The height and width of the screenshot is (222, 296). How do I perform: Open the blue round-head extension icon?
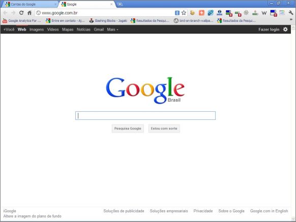pos(219,13)
